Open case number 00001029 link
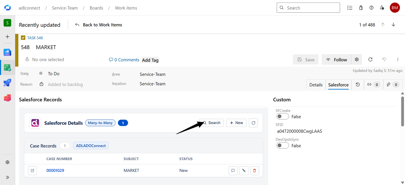 tap(55, 171)
